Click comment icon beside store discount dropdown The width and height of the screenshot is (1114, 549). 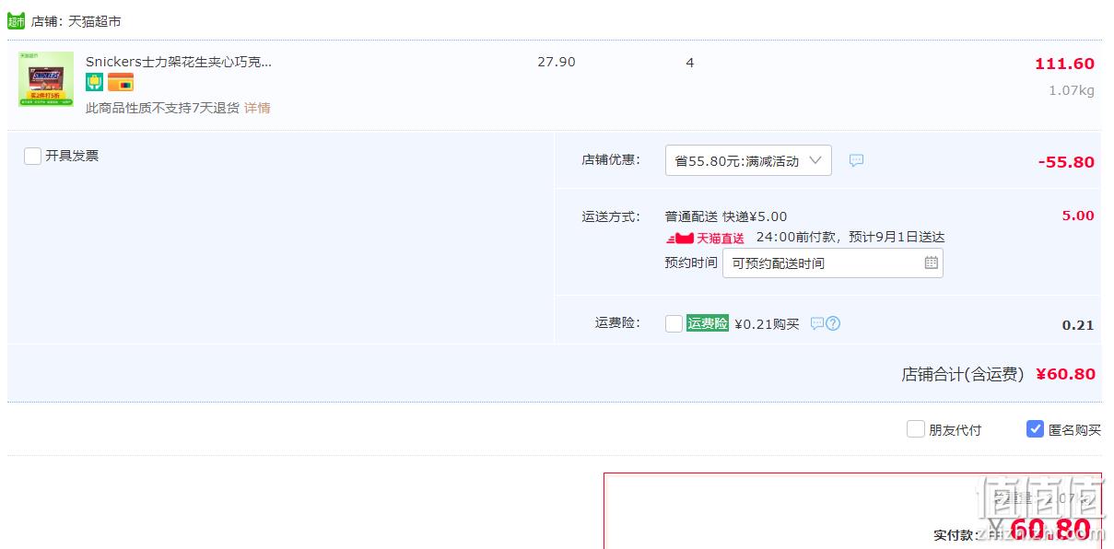[x=856, y=160]
